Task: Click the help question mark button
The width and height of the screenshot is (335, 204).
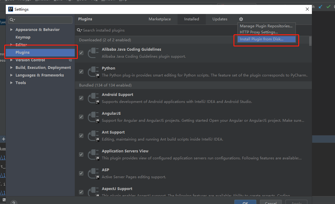Action: click(x=14, y=202)
